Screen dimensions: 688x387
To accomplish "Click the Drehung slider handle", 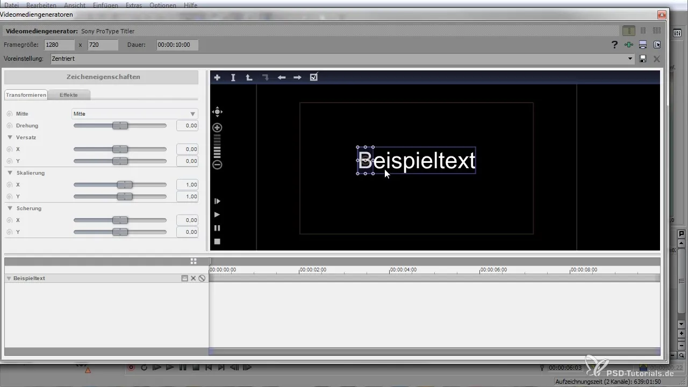I will coord(120,126).
